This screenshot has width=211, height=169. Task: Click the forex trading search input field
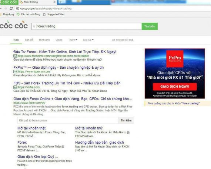pos(87,26)
